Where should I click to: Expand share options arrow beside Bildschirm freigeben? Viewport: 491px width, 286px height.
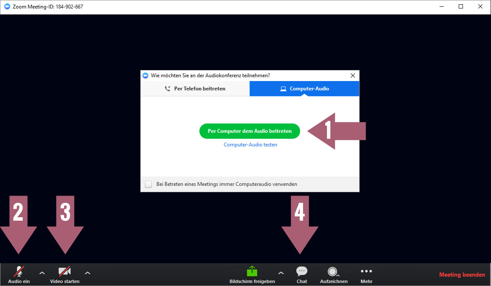[281, 273]
